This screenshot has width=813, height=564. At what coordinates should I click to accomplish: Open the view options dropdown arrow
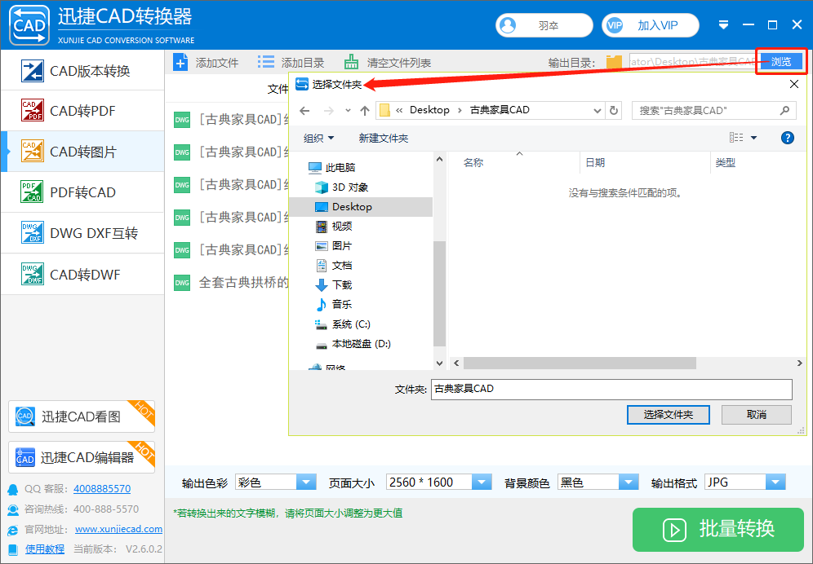[754, 138]
